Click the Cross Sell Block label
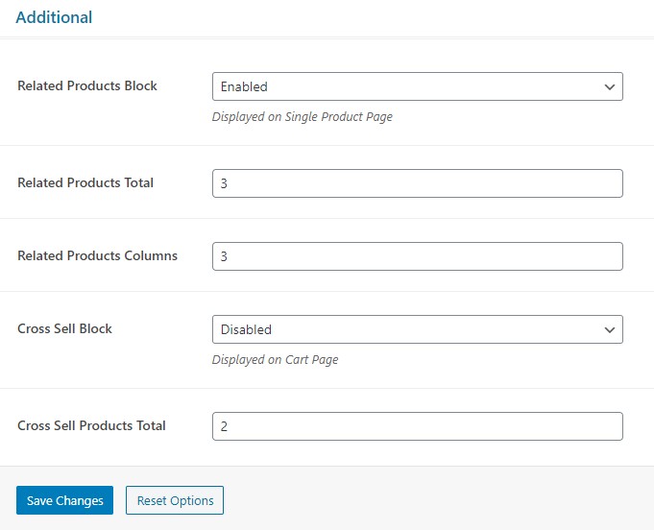 tap(64, 328)
